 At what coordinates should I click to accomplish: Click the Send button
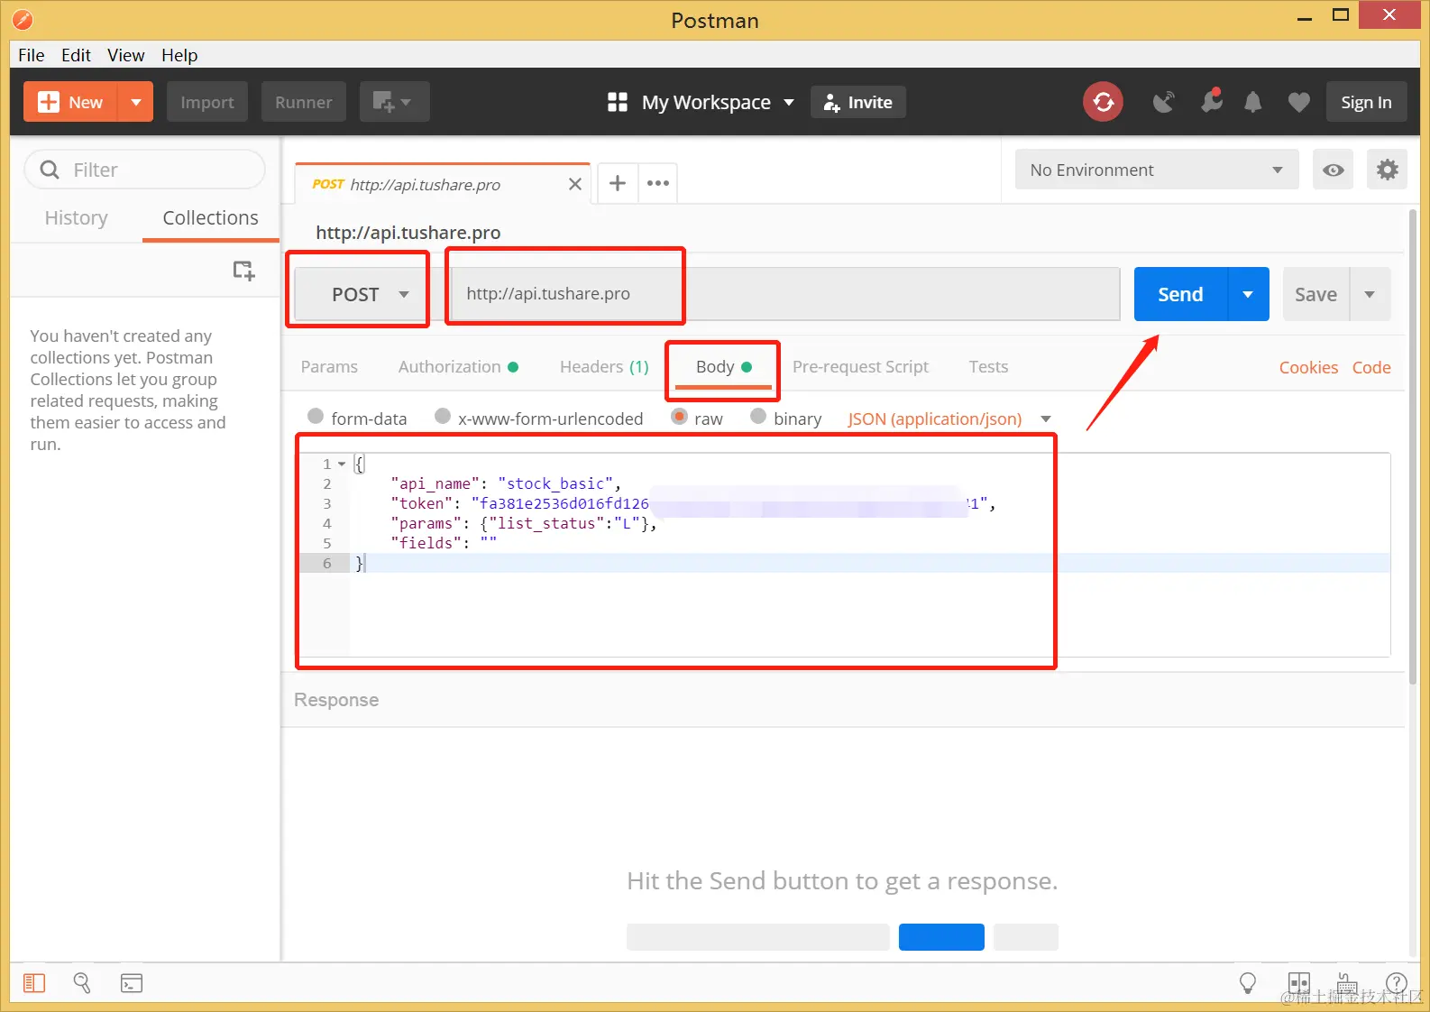pyautogui.click(x=1180, y=294)
